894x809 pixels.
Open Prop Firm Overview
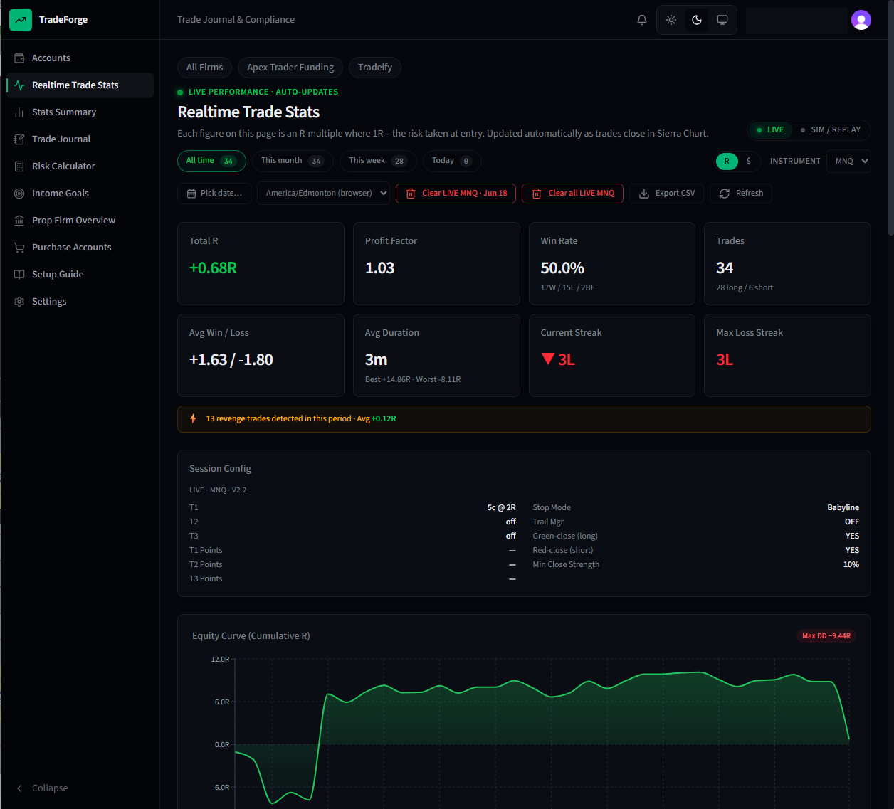[x=80, y=221]
